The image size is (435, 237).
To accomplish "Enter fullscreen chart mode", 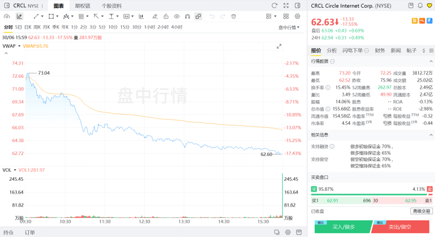I will click(286, 6).
